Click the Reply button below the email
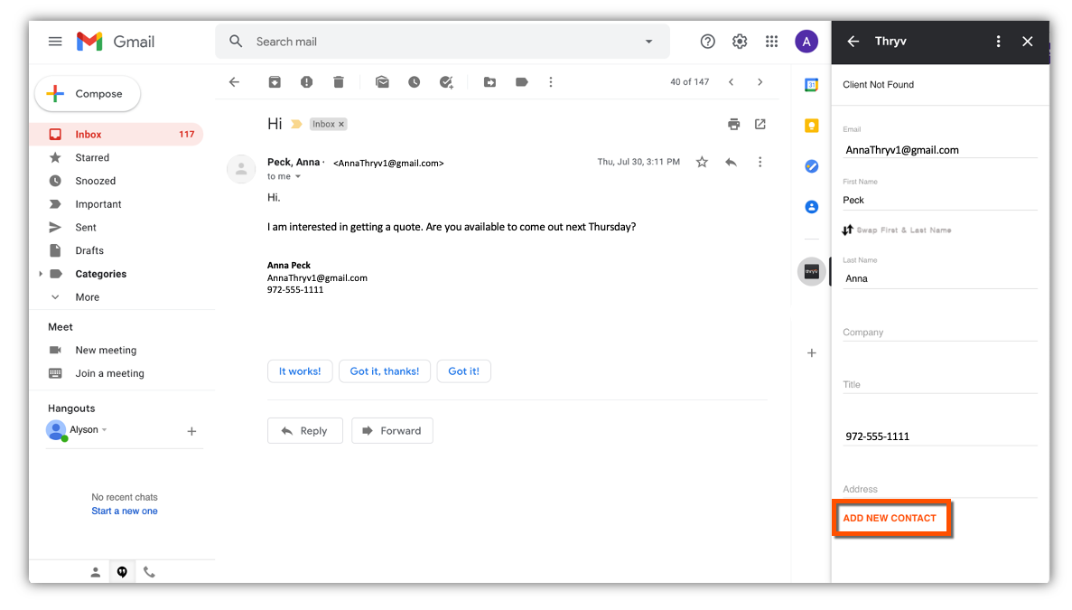This screenshot has width=1072, height=610. click(305, 431)
